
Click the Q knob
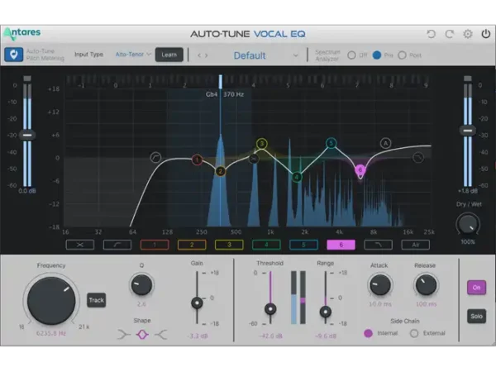[141, 284]
